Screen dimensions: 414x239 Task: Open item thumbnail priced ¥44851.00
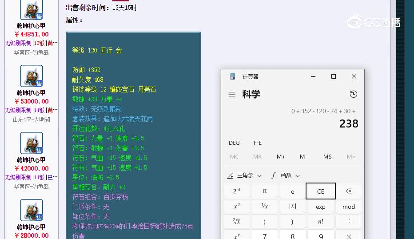pyautogui.click(x=32, y=10)
